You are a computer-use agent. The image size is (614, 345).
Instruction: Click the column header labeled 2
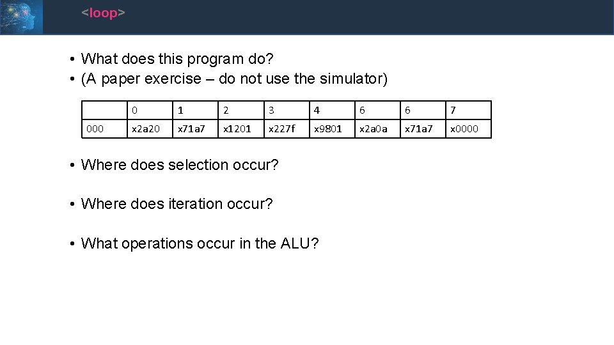(241, 111)
